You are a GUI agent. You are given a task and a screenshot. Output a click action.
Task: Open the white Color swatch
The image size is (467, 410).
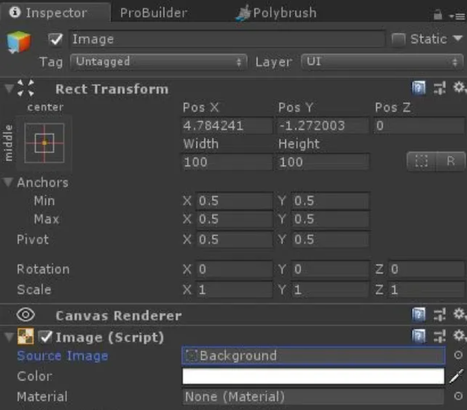(313, 376)
